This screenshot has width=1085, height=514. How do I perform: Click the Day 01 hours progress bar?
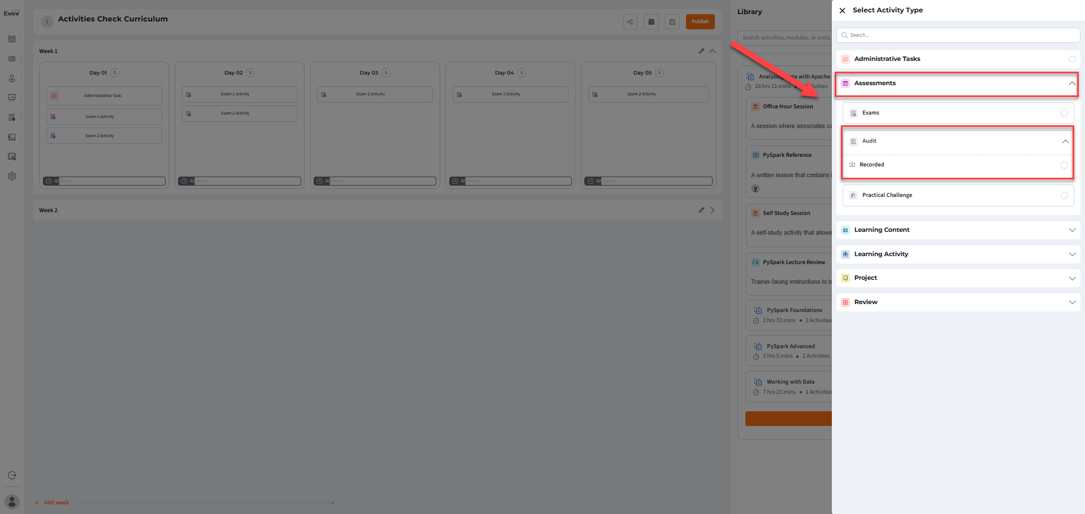point(104,181)
